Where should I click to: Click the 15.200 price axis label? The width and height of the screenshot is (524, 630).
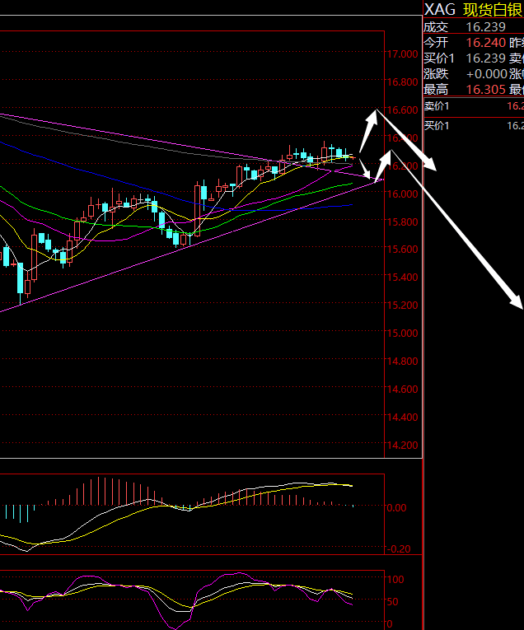[x=402, y=306]
